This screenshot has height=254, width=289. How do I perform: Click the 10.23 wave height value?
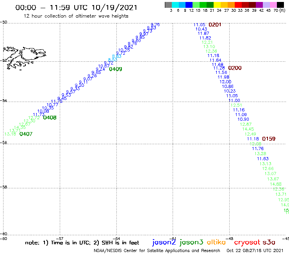(230, 91)
